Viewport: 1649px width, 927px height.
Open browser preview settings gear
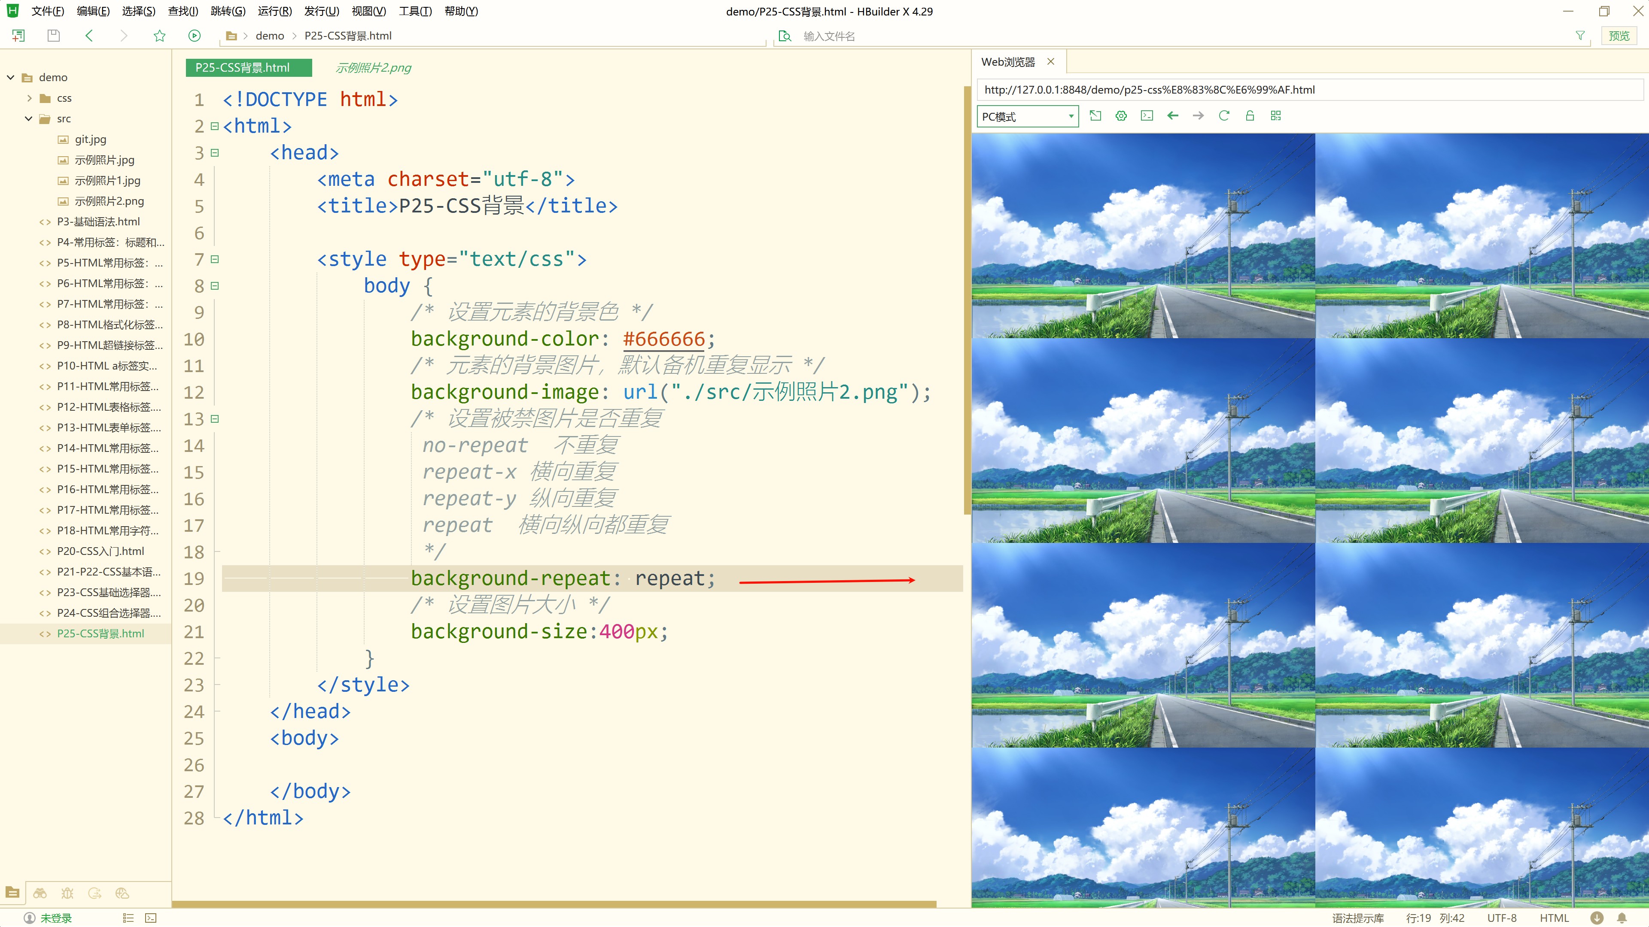[x=1121, y=116]
